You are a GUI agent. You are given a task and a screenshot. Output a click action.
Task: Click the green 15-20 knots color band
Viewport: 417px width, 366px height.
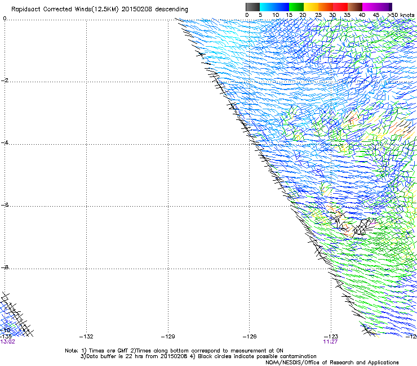296,7
